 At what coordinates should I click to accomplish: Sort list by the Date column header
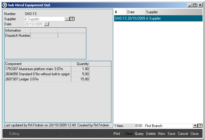135,12
